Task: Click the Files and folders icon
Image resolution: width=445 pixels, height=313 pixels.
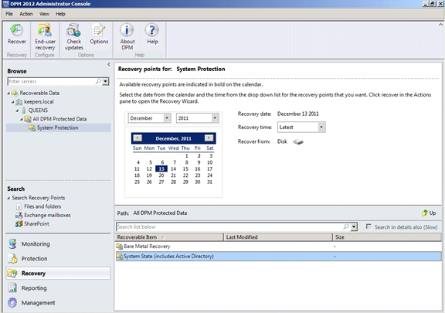Action: 19,206
